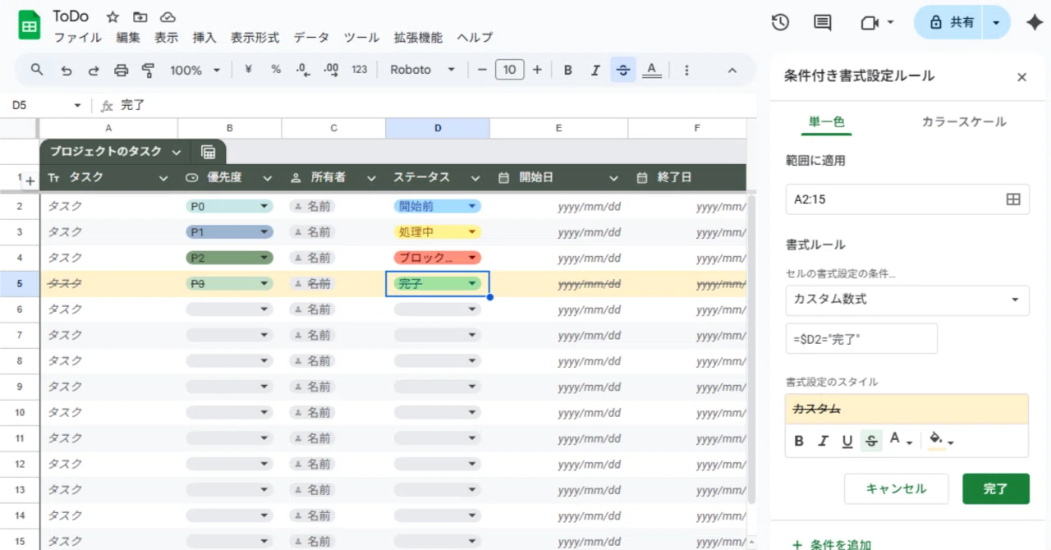
Task: Open the 123 number format menu
Action: point(359,70)
